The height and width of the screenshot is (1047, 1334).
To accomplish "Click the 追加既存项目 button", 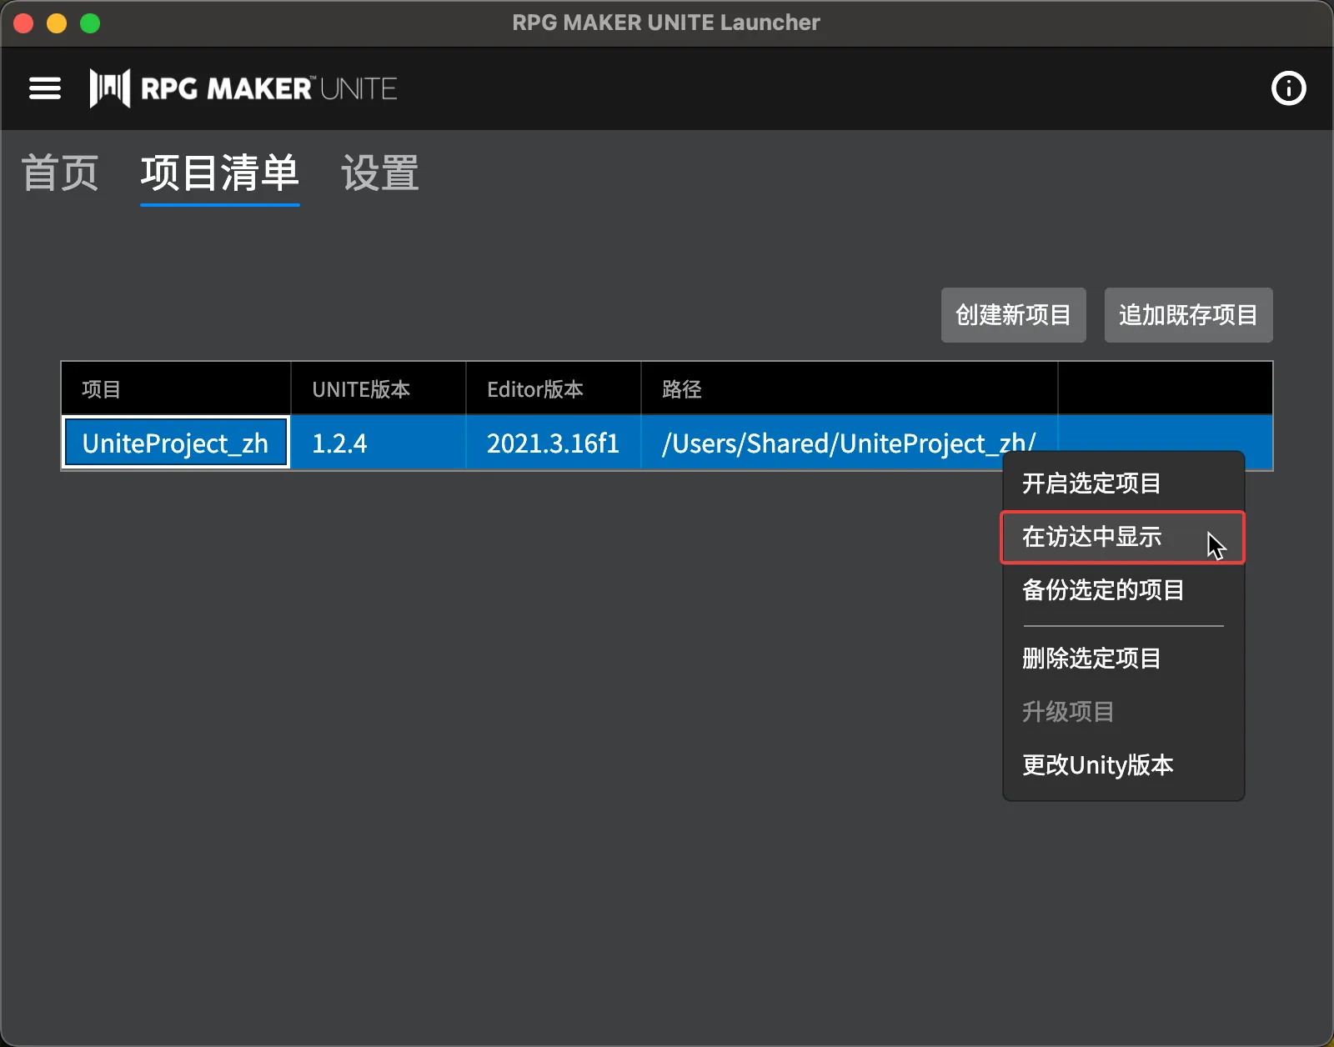I will 1189,315.
